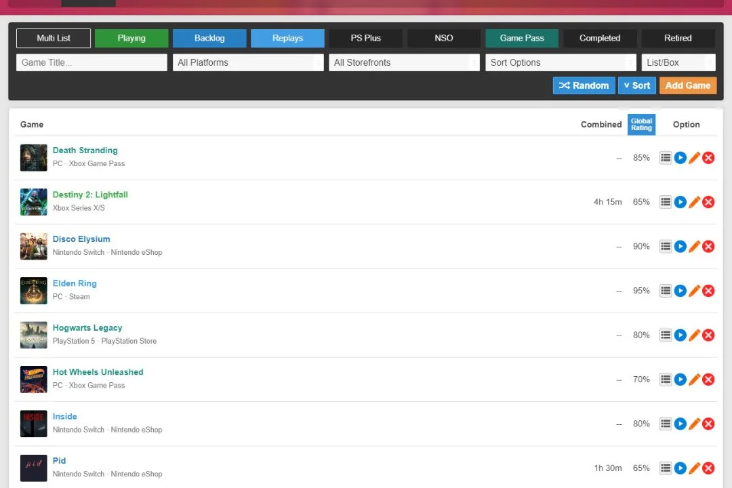Open list icon for Destiny 2: Lightfall

(666, 202)
